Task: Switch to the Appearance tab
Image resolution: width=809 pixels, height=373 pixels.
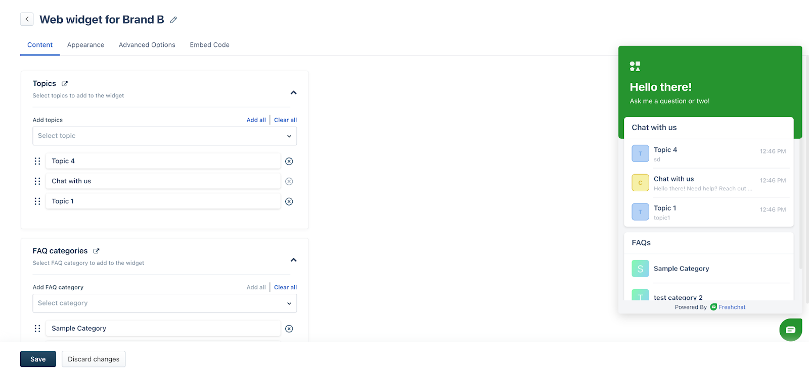Action: (x=85, y=45)
